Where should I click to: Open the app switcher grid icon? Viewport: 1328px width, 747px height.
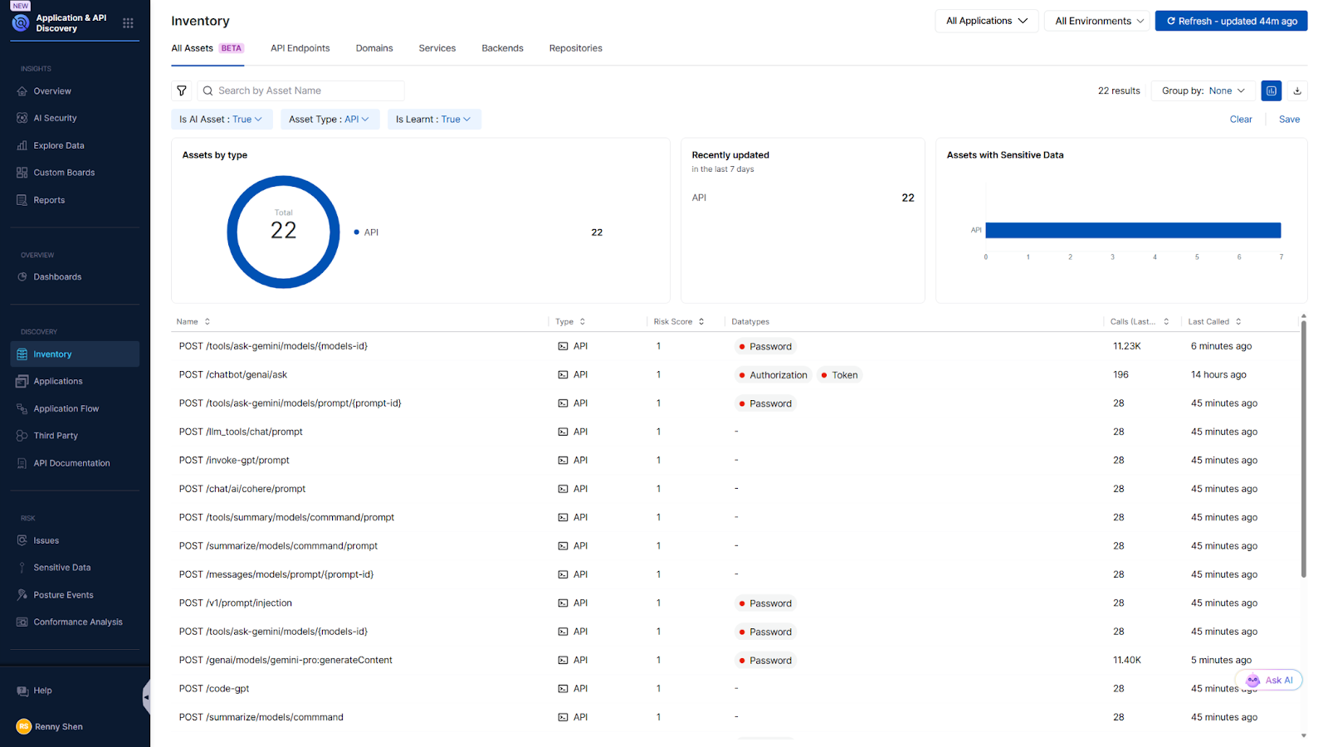(128, 23)
